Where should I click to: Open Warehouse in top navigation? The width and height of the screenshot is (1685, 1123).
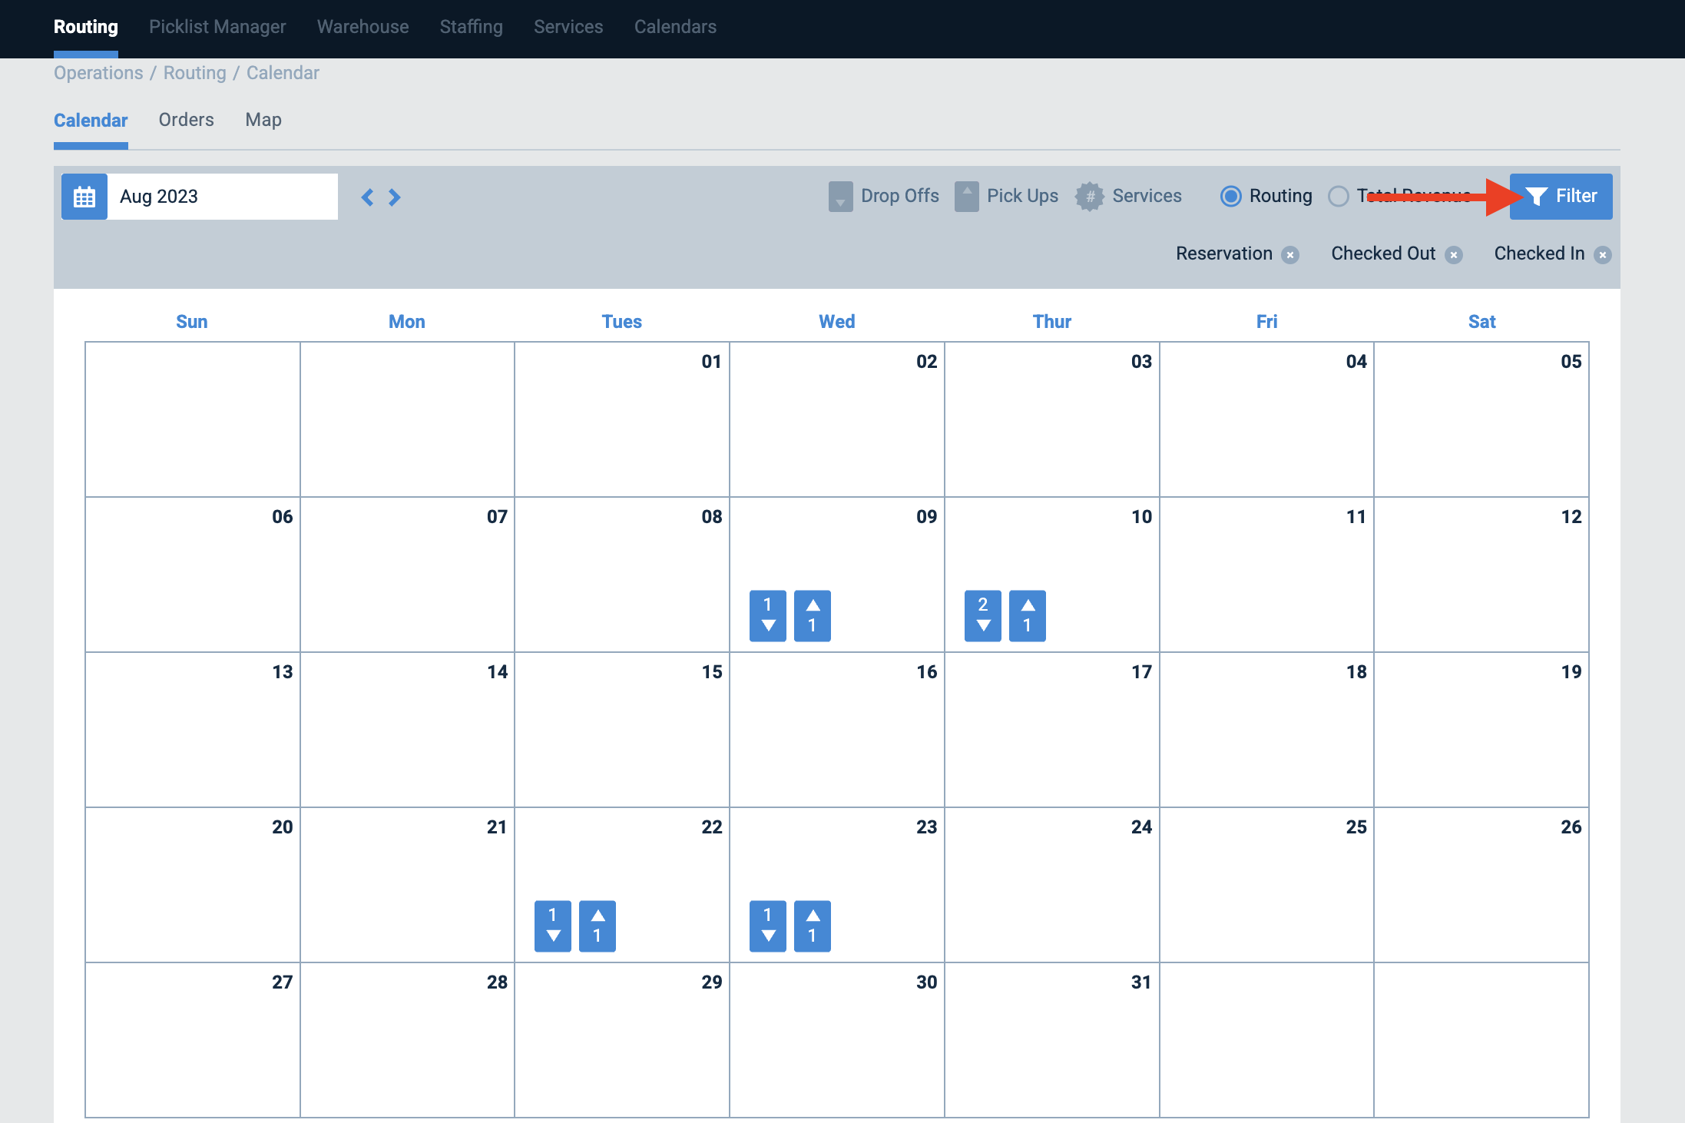pyautogui.click(x=363, y=27)
